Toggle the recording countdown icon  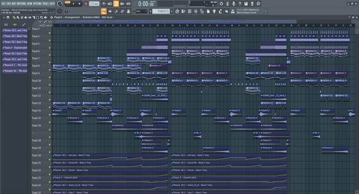pyautogui.click(x=116, y=4)
